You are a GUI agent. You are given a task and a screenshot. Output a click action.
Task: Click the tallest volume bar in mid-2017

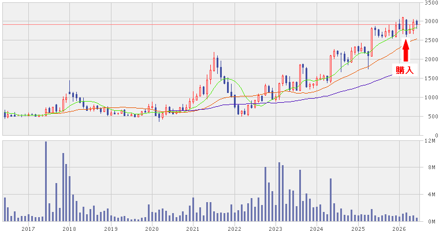pyautogui.click(x=46, y=181)
